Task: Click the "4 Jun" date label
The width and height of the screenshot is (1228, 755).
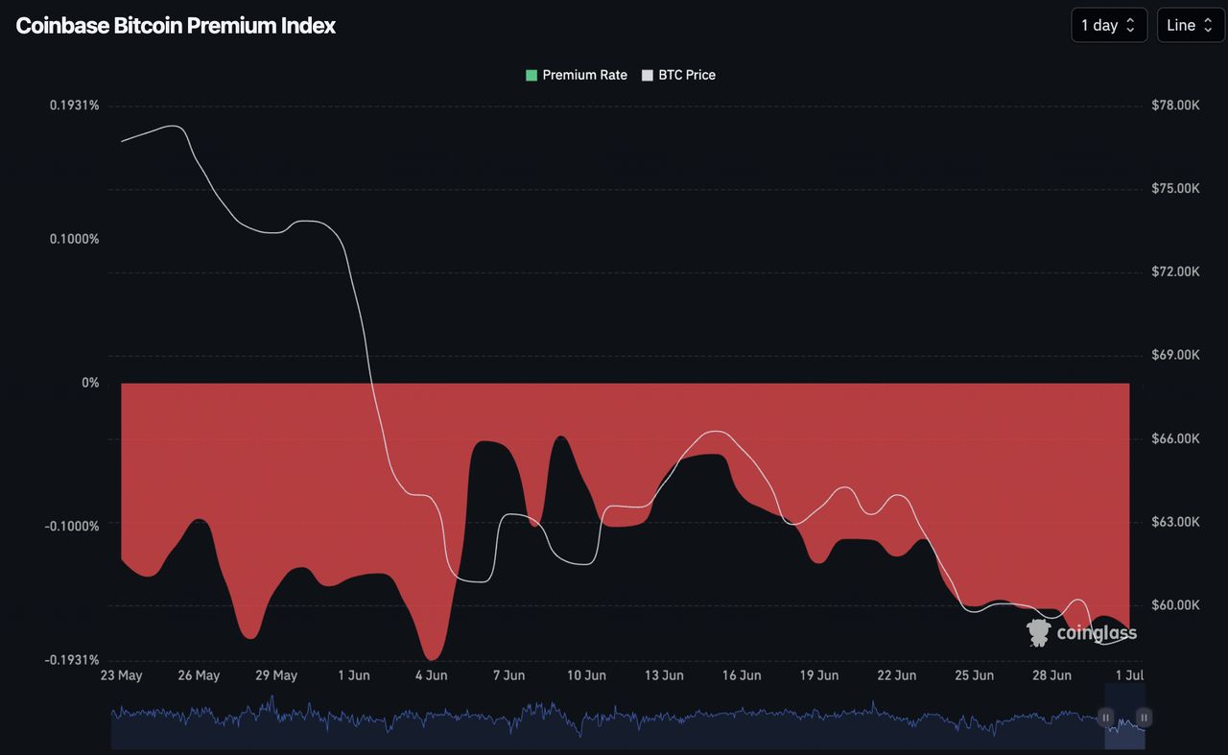Action: 431,675
